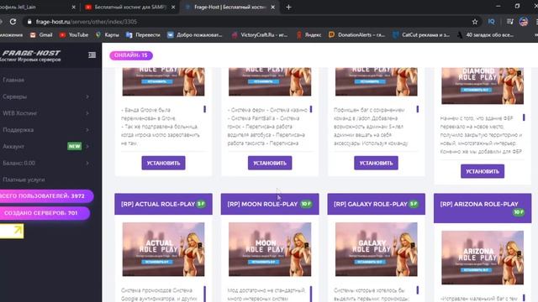Click the 10₽ price badge on Arizona Role-Play

[x=519, y=212]
